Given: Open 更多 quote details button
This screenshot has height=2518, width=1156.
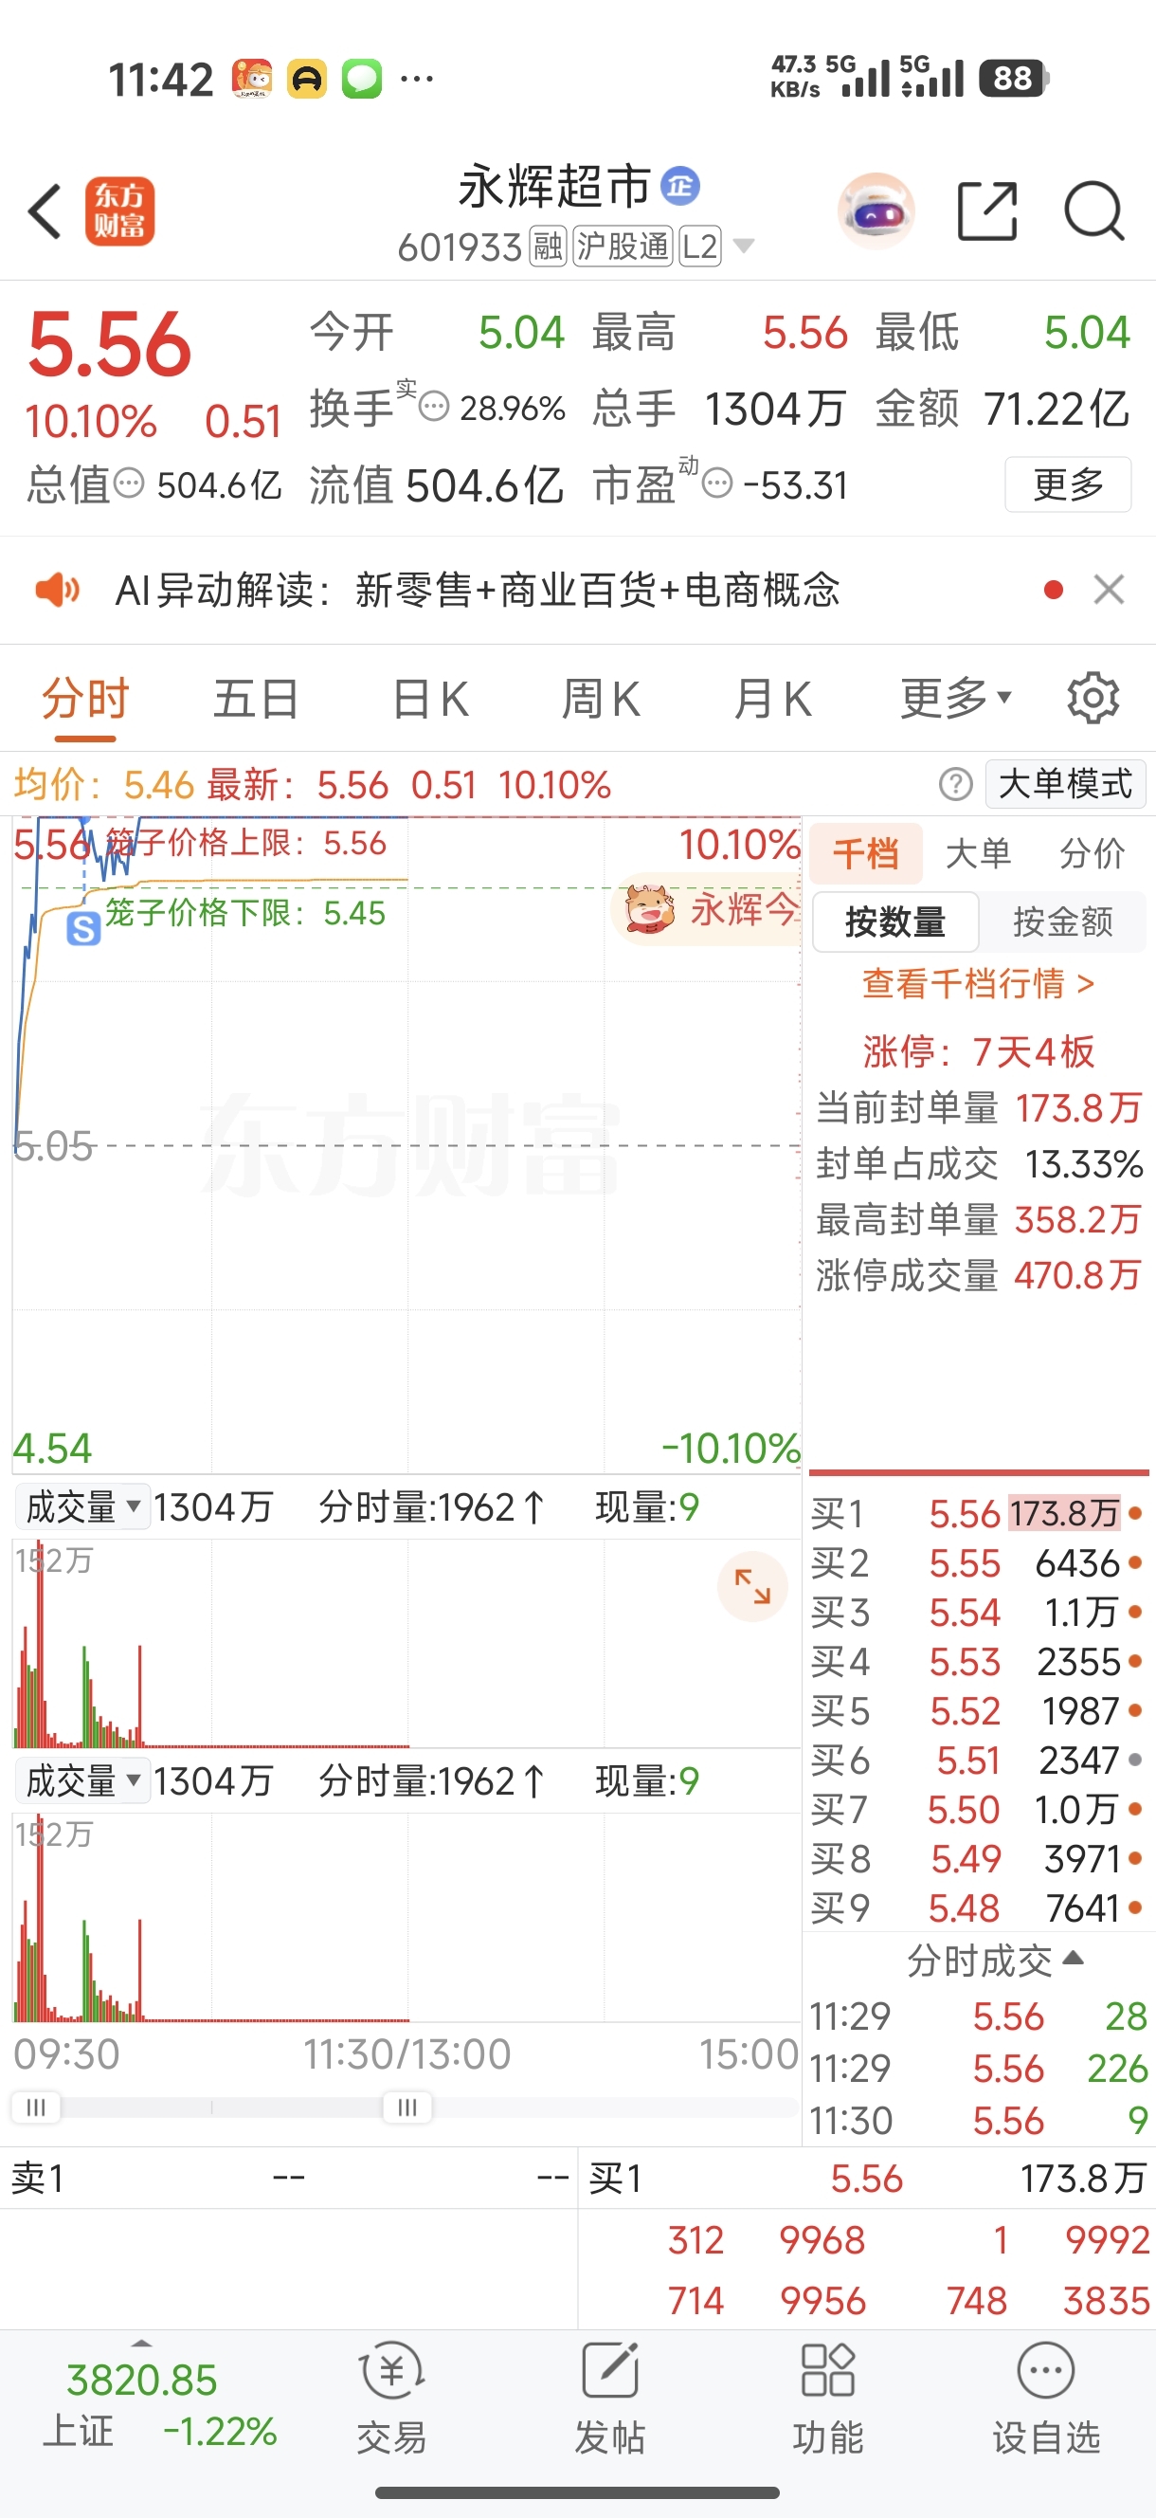Looking at the screenshot, I should (x=1068, y=484).
